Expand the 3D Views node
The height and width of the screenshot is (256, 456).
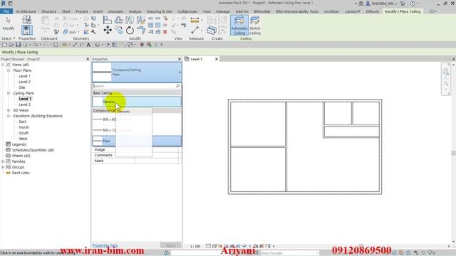(9, 110)
